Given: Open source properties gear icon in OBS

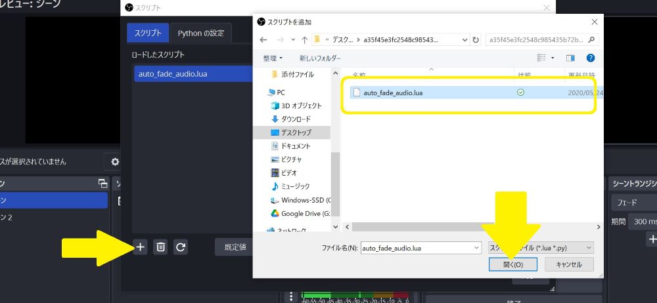Looking at the screenshot, I should 114,161.
